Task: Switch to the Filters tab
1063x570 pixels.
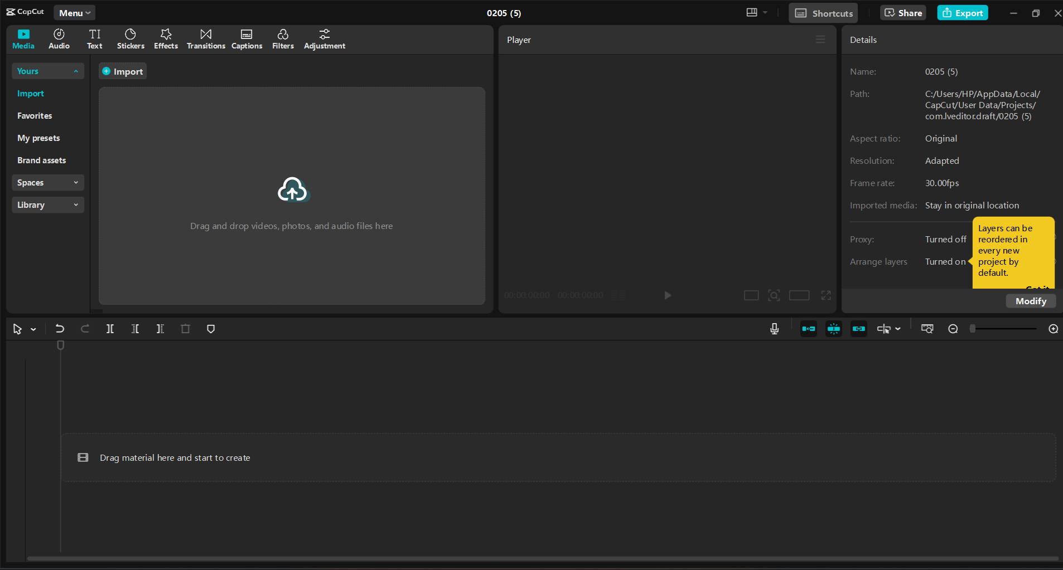Action: click(283, 39)
